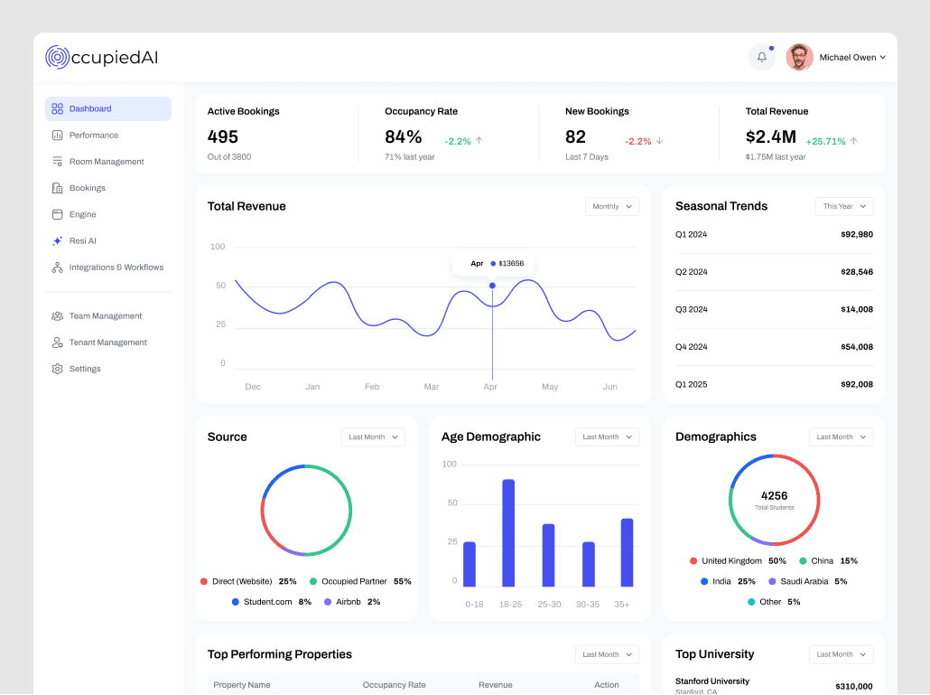The width and height of the screenshot is (930, 695).
Task: Open the Last Month dropdown in Source
Action: point(373,437)
